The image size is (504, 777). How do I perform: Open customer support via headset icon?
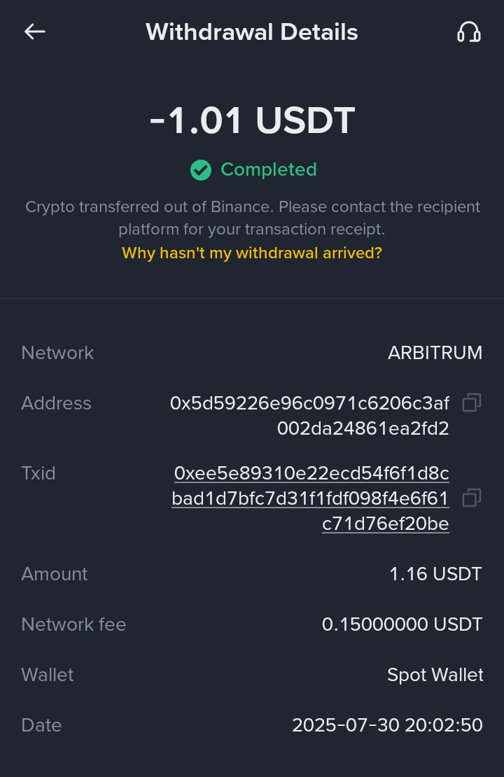point(468,32)
